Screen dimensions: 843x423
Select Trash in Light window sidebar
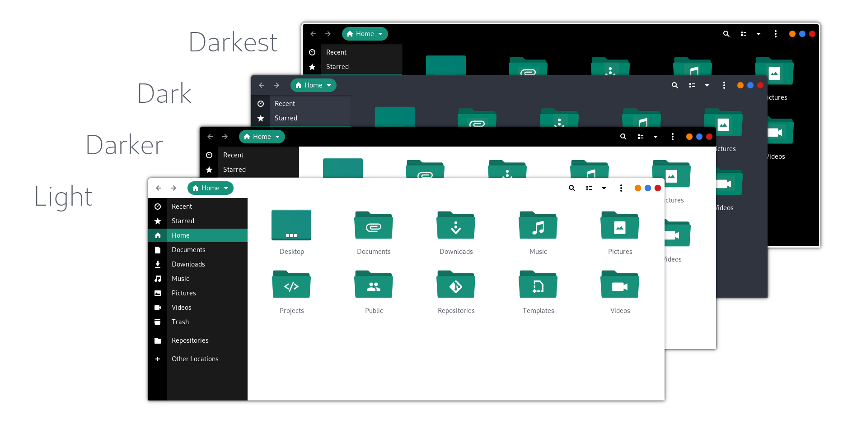tap(198, 322)
